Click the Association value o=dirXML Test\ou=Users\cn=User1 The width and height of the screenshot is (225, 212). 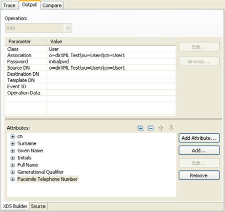(x=87, y=55)
